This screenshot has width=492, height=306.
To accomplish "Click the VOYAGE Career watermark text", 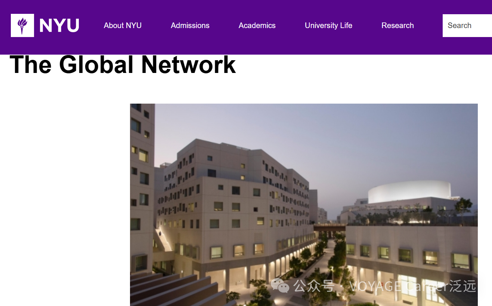I will click(412, 286).
